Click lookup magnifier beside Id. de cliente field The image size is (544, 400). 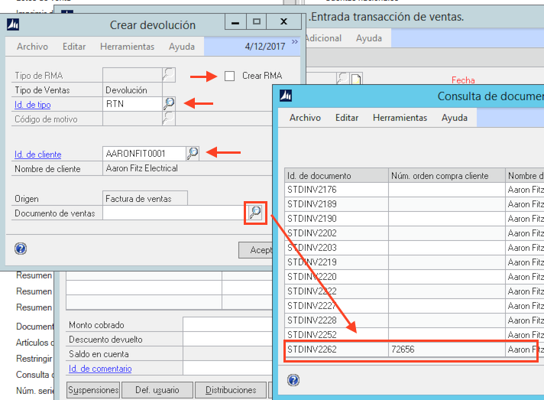pos(193,154)
